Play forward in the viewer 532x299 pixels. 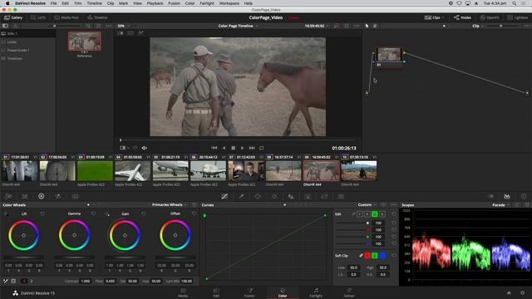[242, 148]
